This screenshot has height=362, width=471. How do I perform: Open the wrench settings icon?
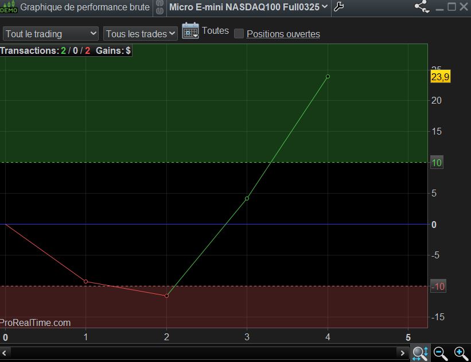pyautogui.click(x=339, y=7)
